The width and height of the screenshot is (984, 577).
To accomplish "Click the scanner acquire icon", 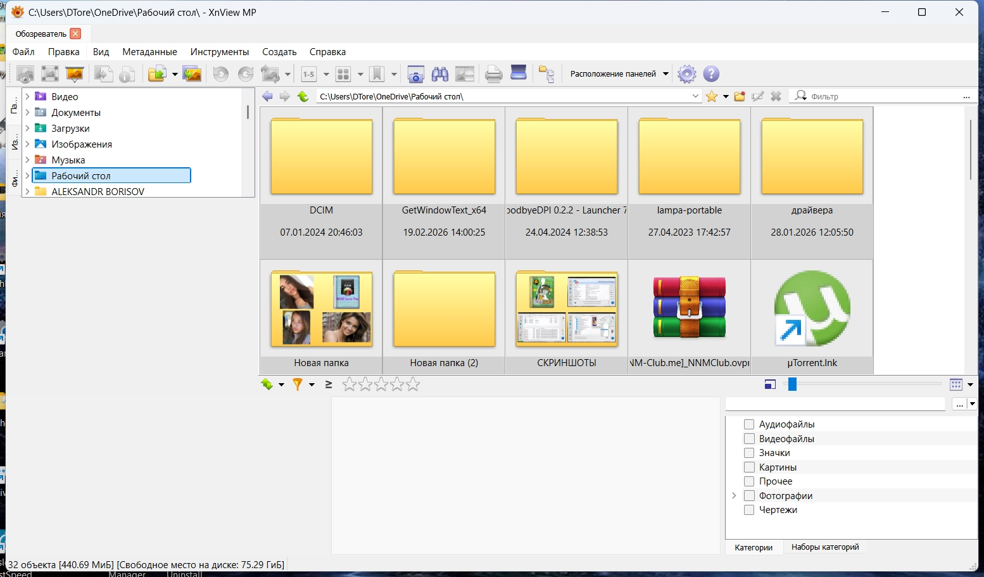I will click(519, 73).
